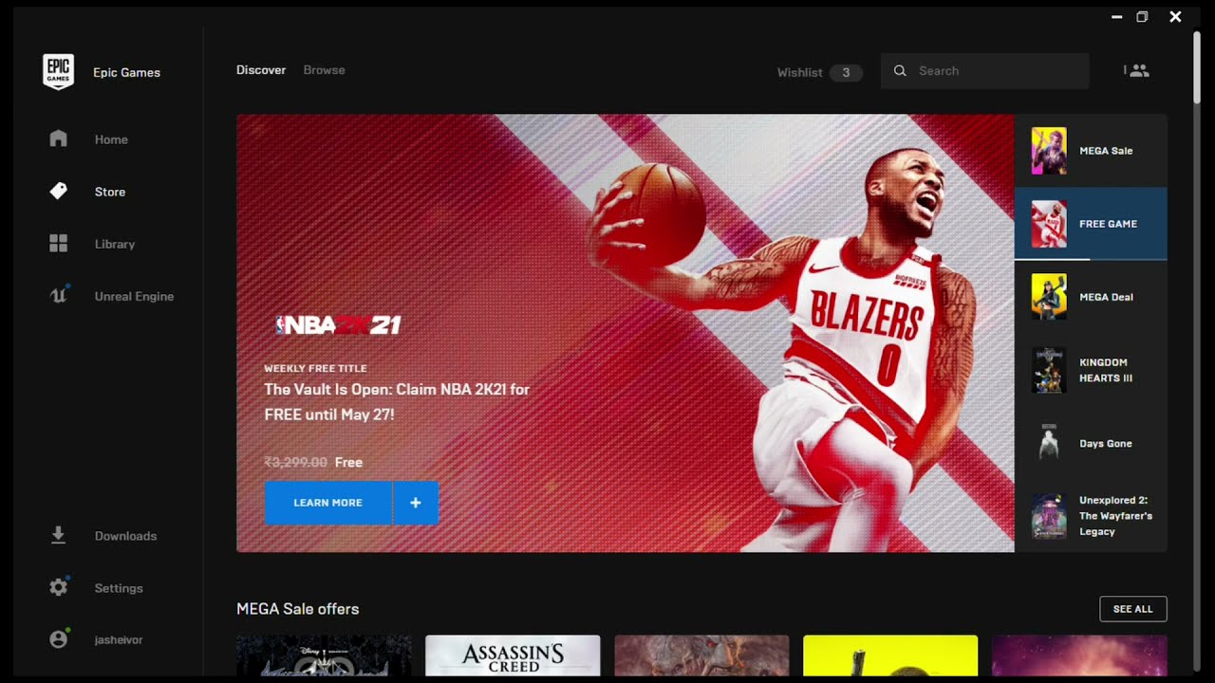Click the Wishlist count badge 3
Image resolution: width=1215 pixels, height=683 pixels.
(x=846, y=72)
